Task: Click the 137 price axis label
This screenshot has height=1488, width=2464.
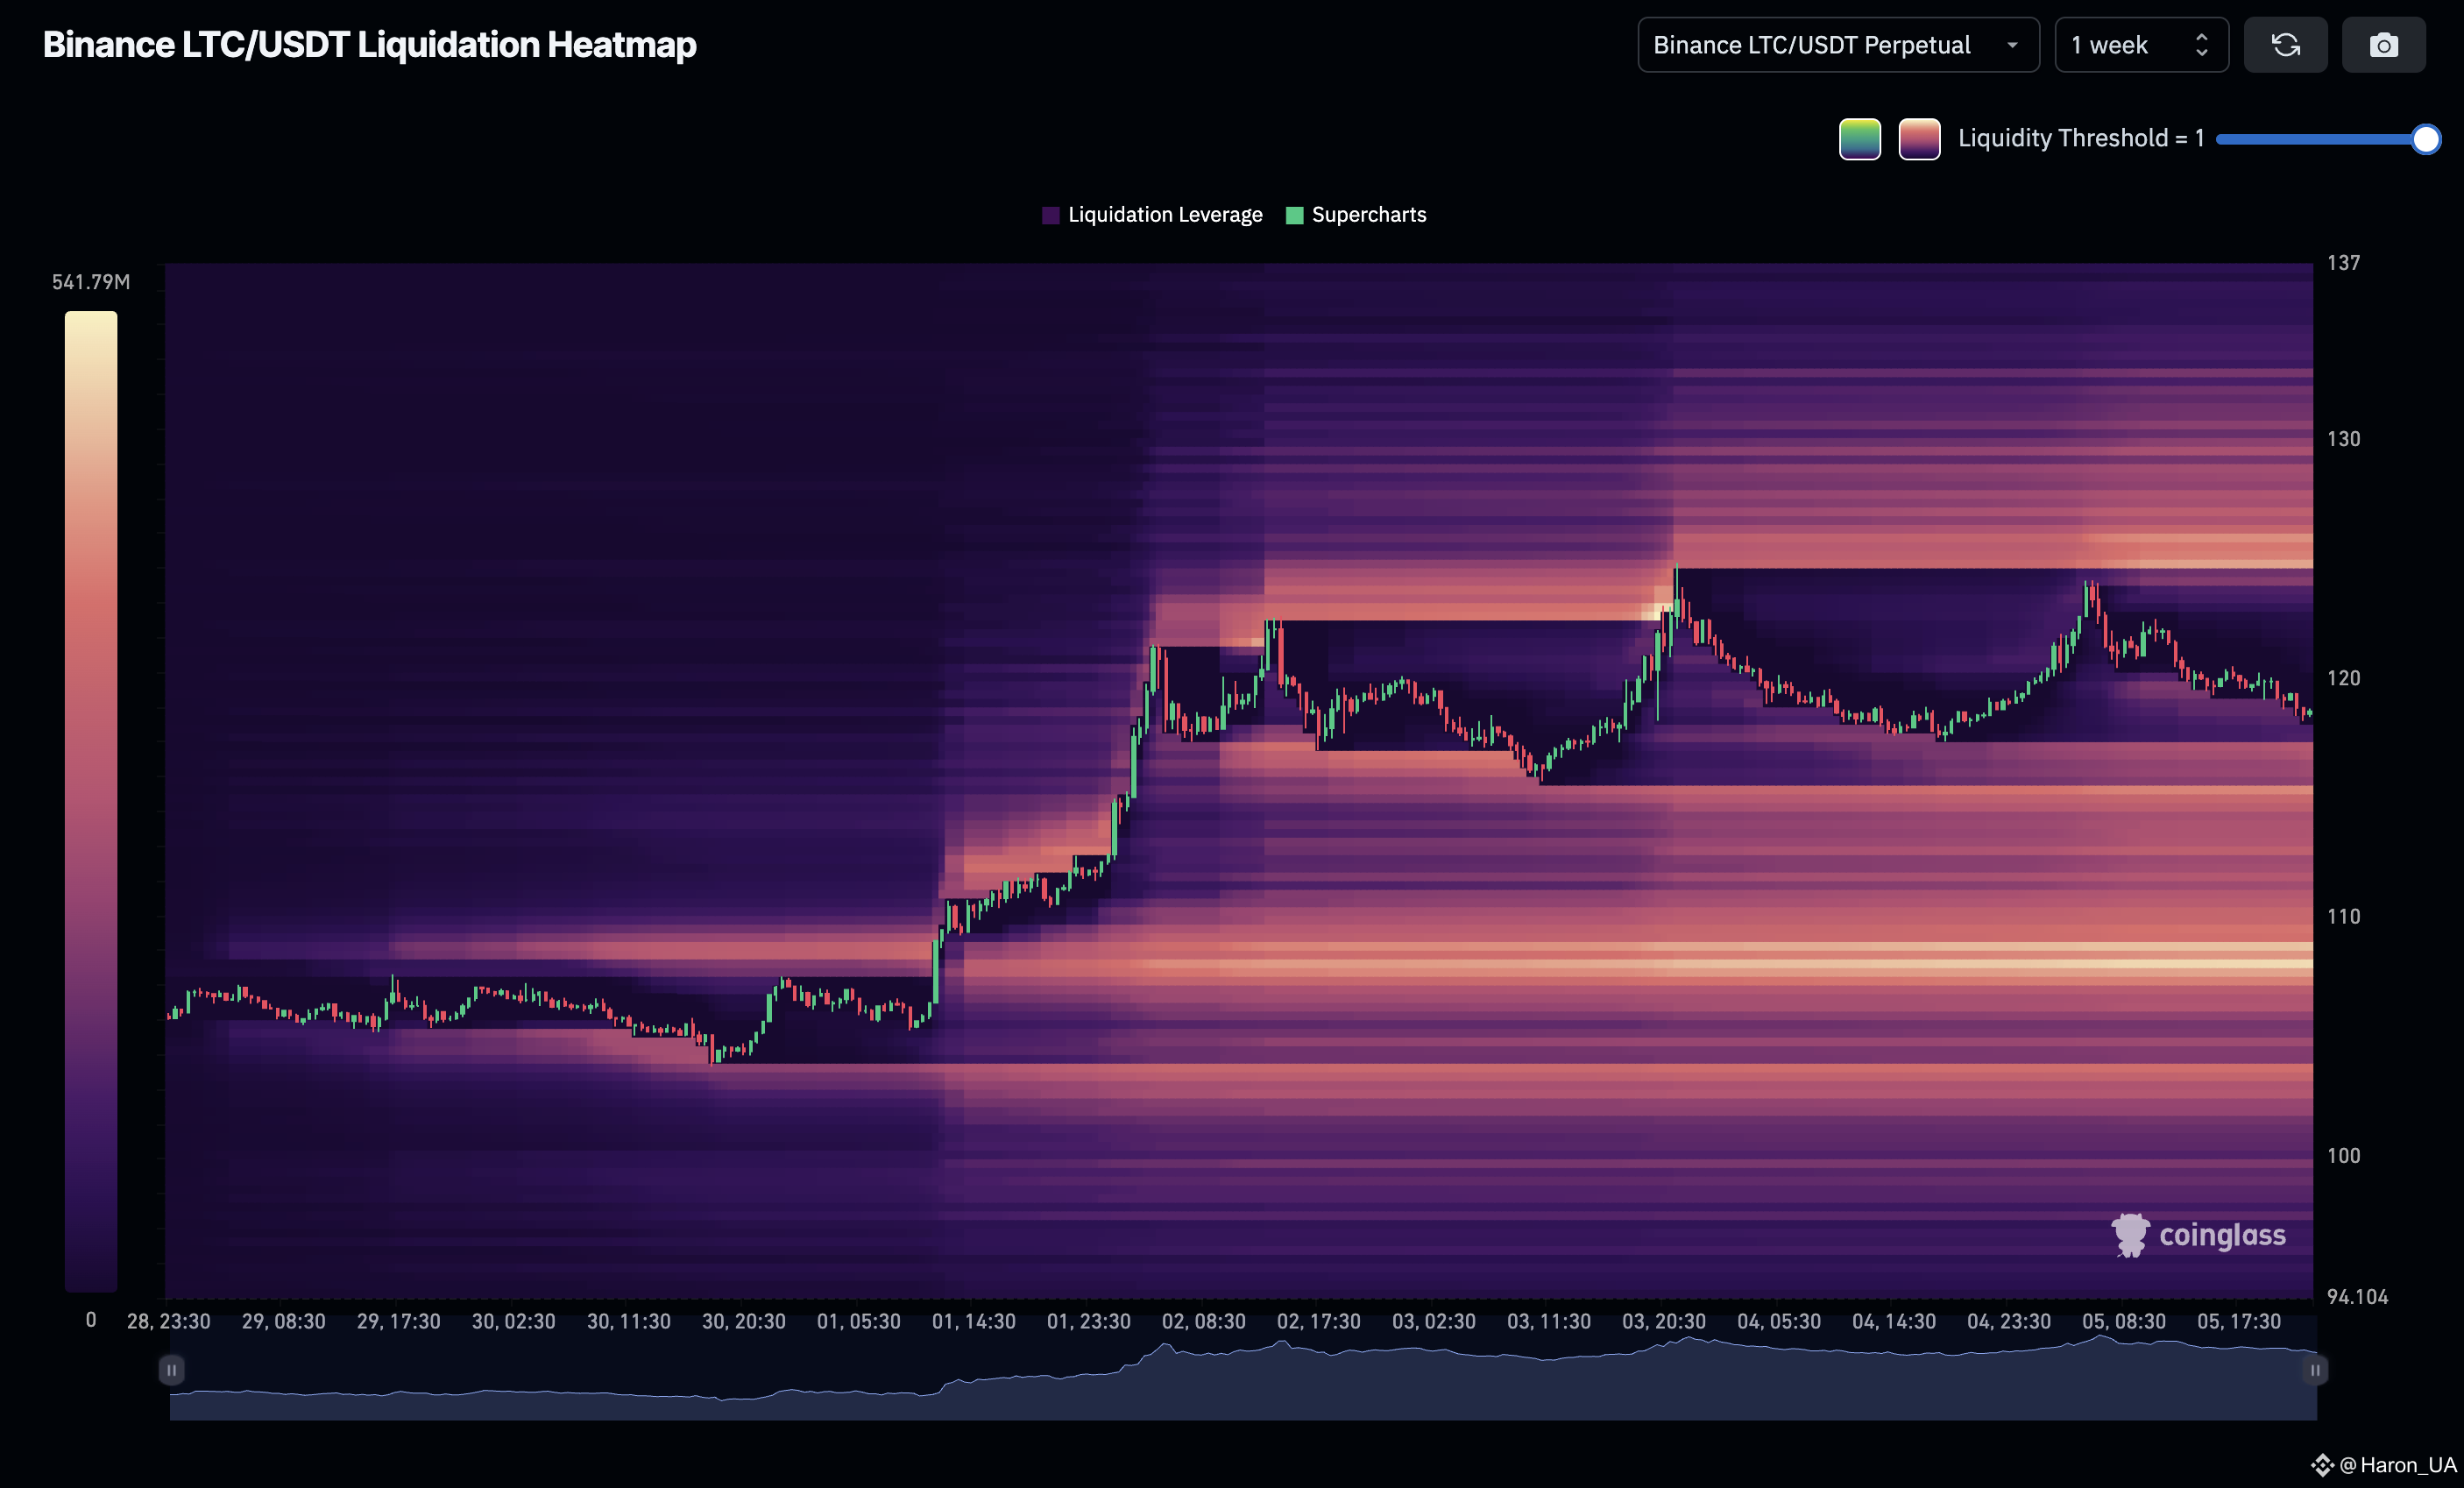Action: point(2344,263)
